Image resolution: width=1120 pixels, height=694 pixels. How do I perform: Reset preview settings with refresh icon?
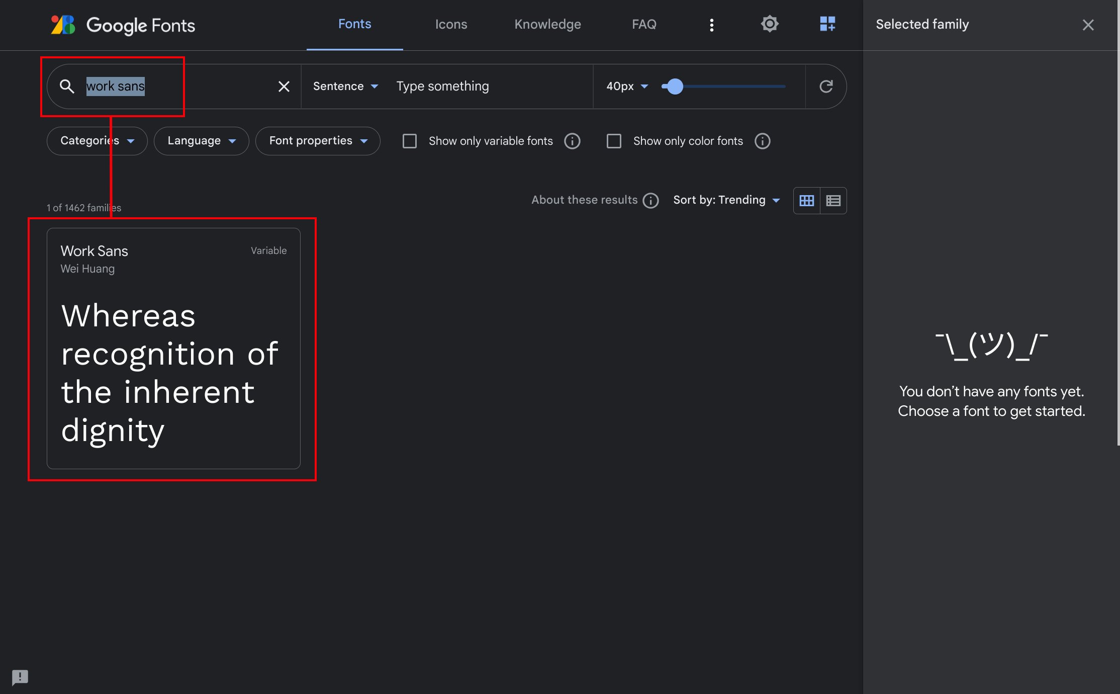(x=826, y=86)
